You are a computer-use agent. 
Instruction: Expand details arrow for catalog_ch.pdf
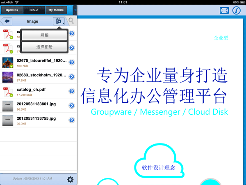tap(72, 91)
